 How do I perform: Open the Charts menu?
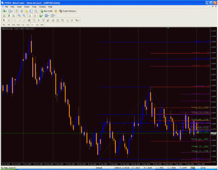tap(27, 7)
